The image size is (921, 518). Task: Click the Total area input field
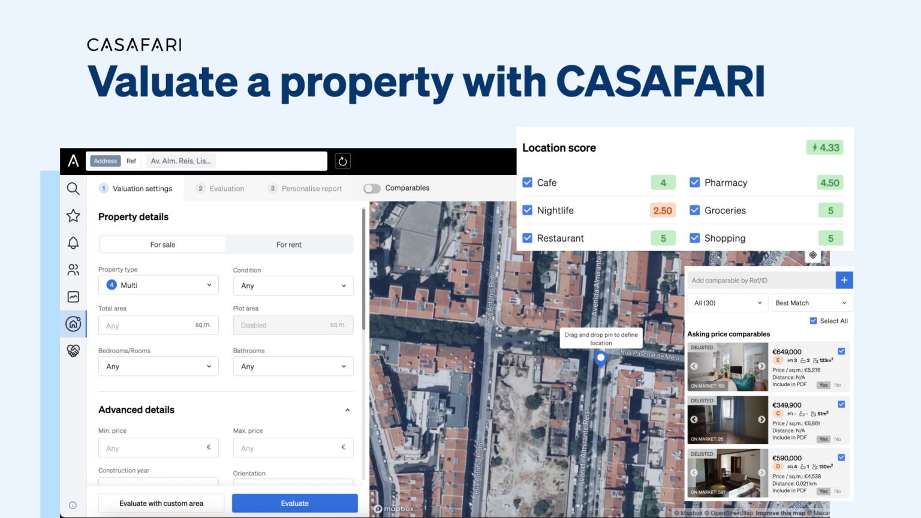pyautogui.click(x=158, y=325)
